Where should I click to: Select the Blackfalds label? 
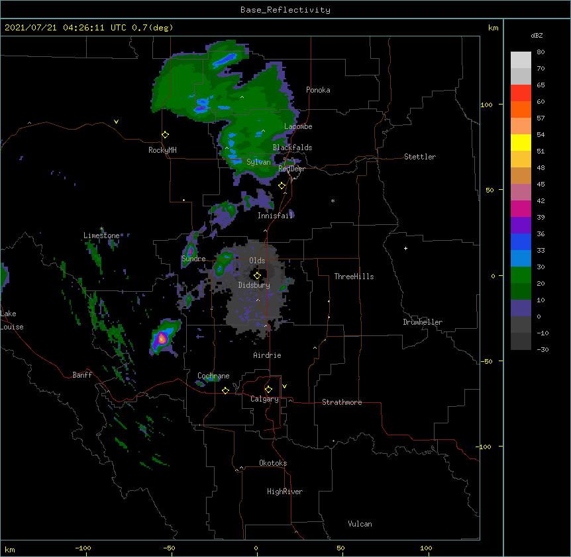click(292, 148)
